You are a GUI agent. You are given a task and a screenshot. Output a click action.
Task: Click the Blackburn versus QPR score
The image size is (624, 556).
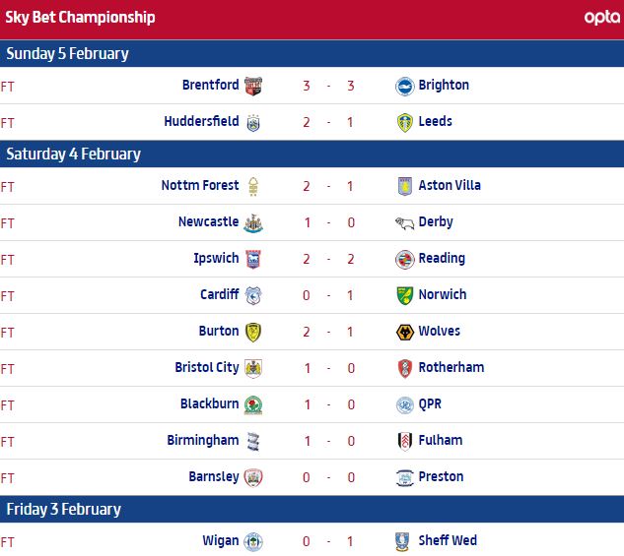[328, 404]
